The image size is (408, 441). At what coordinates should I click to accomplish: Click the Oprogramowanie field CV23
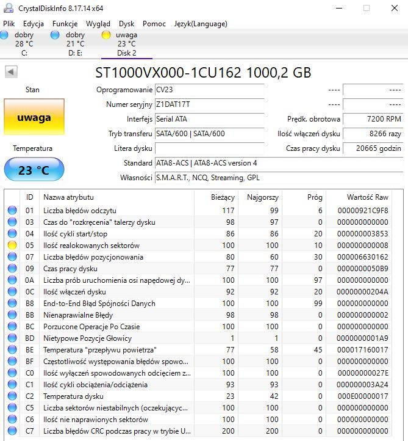[209, 90]
